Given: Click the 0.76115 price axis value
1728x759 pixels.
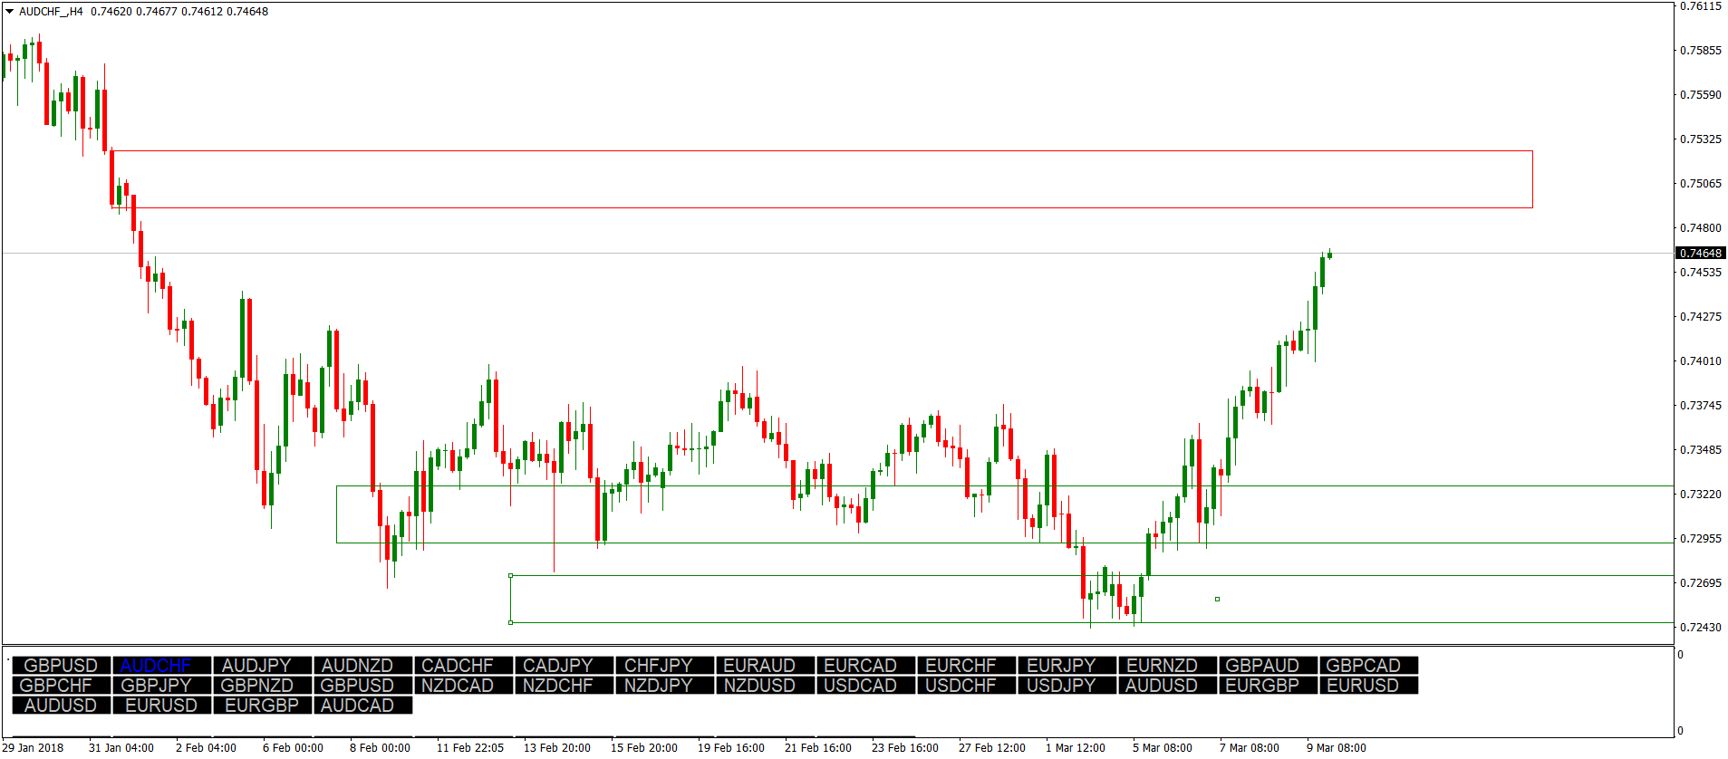Looking at the screenshot, I should [1700, 6].
